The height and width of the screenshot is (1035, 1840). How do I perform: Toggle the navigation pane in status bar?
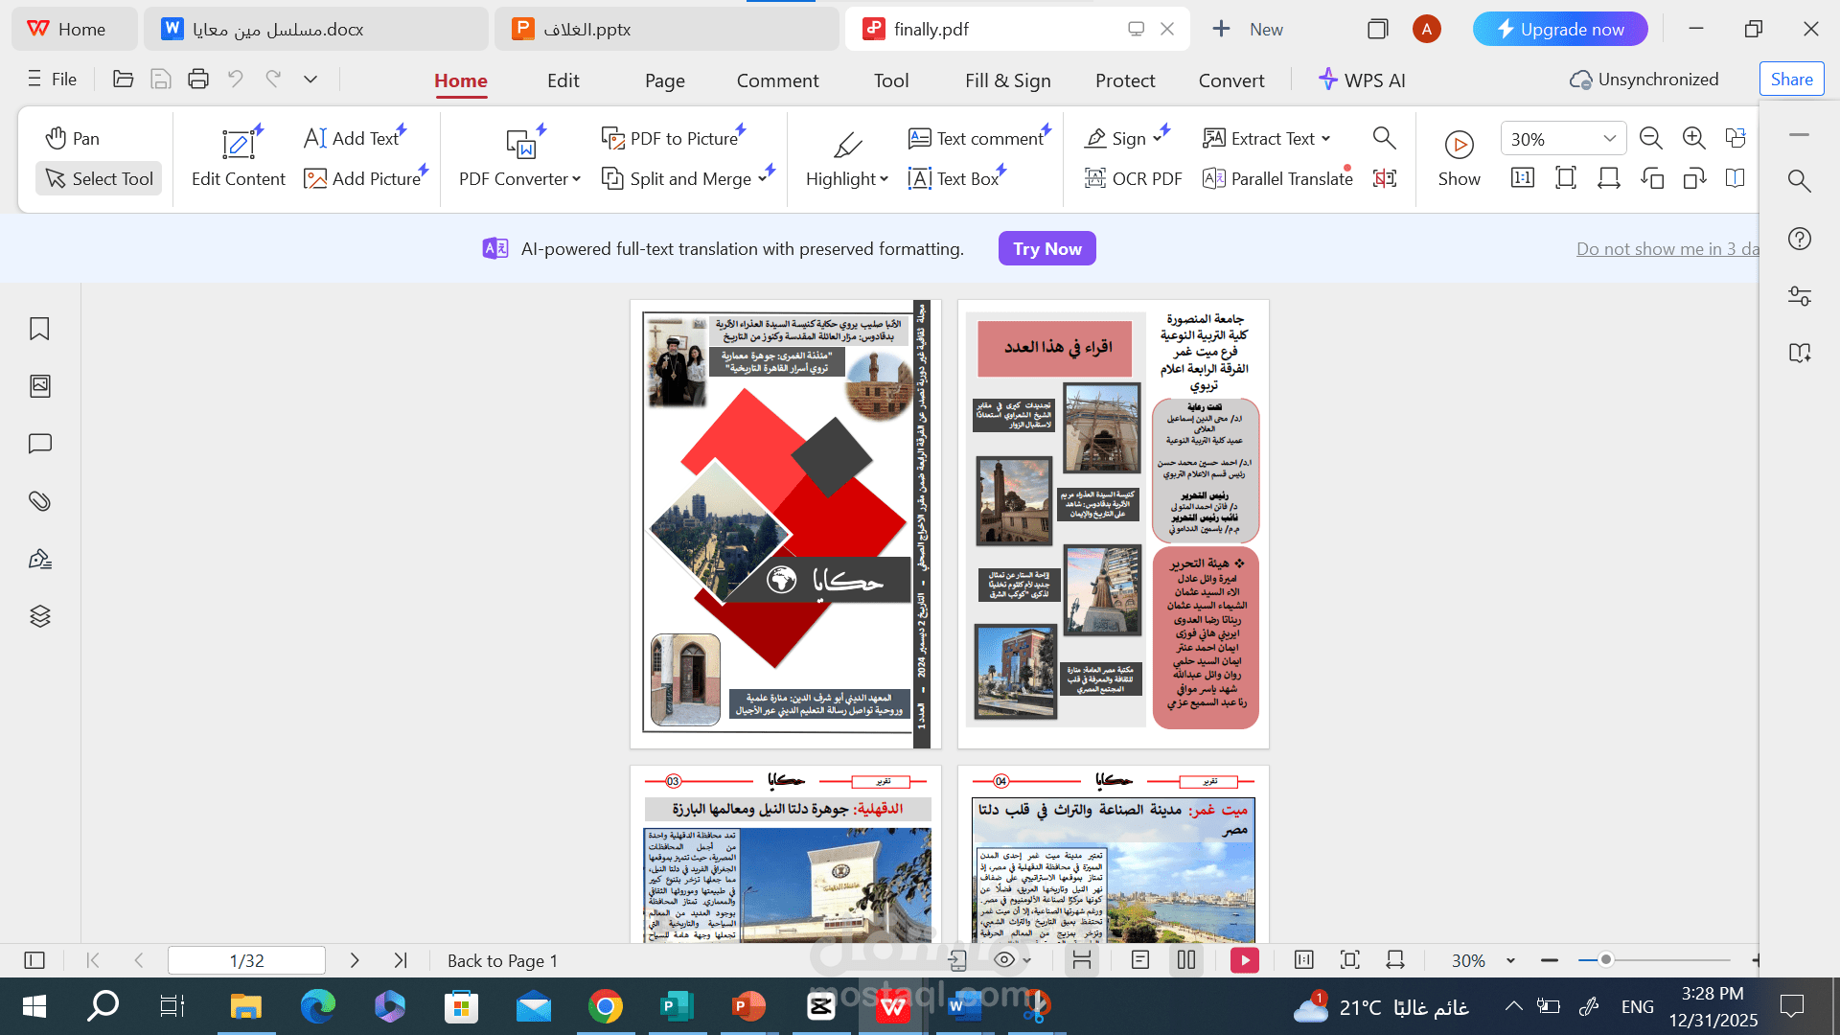coord(34,960)
